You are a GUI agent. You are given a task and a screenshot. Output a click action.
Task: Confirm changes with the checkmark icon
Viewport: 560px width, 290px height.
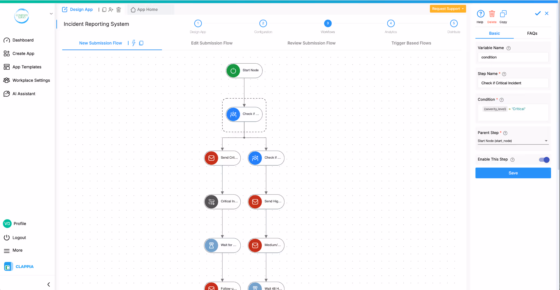(538, 13)
